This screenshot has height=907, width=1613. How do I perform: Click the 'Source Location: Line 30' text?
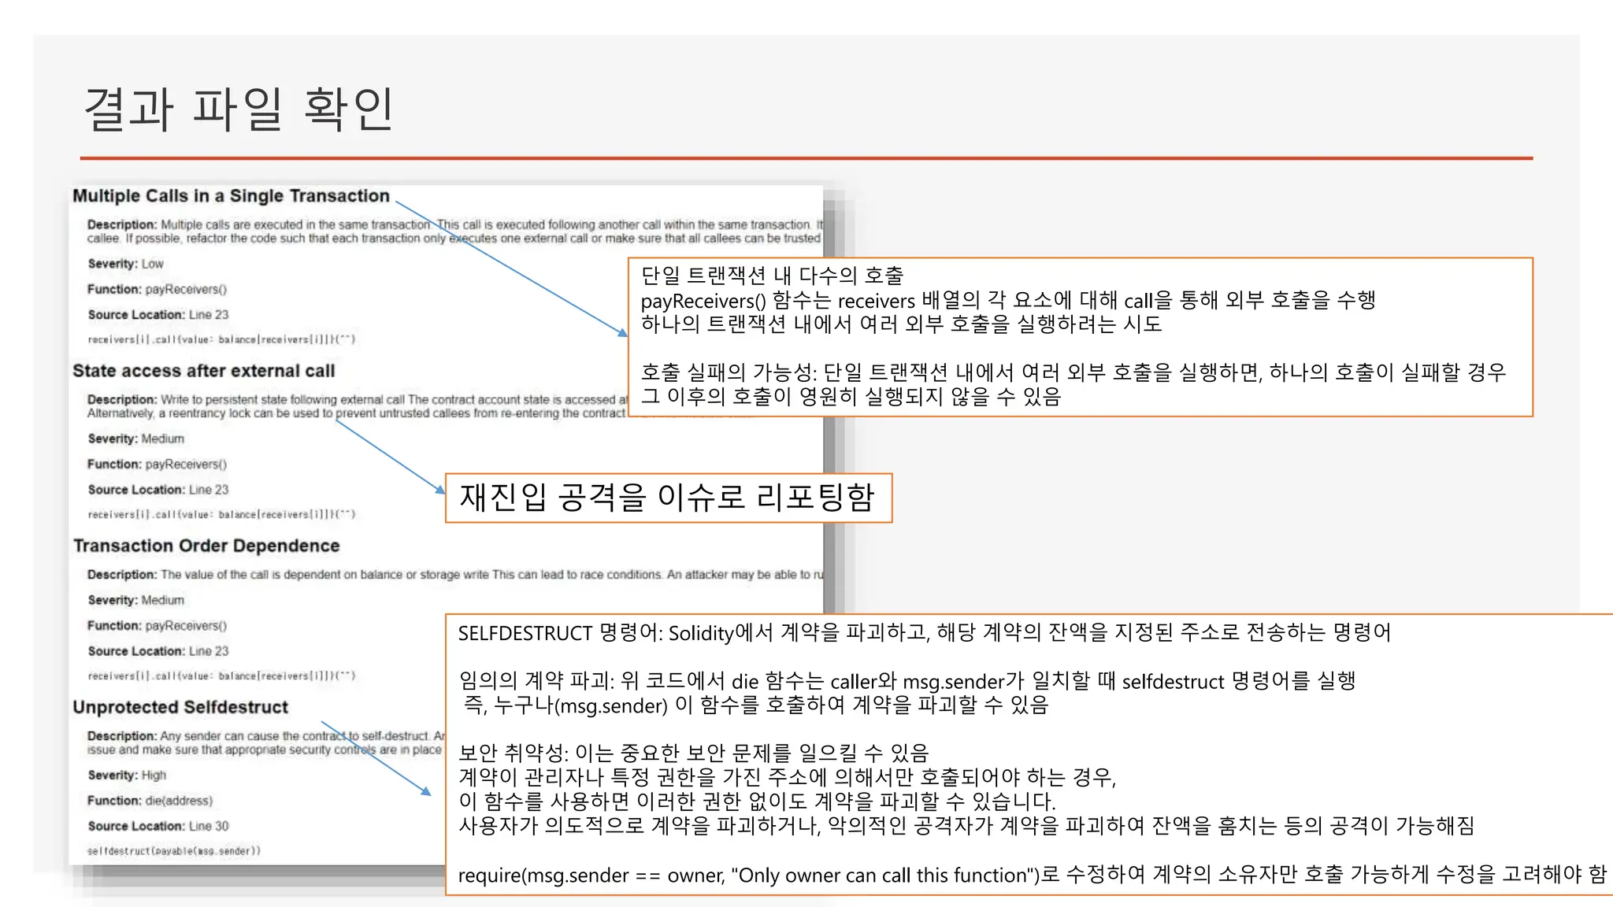(x=158, y=826)
